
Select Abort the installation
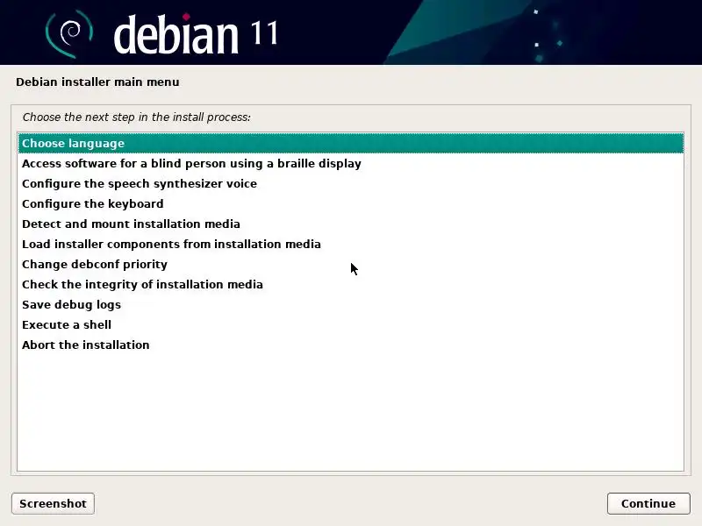coord(351,345)
